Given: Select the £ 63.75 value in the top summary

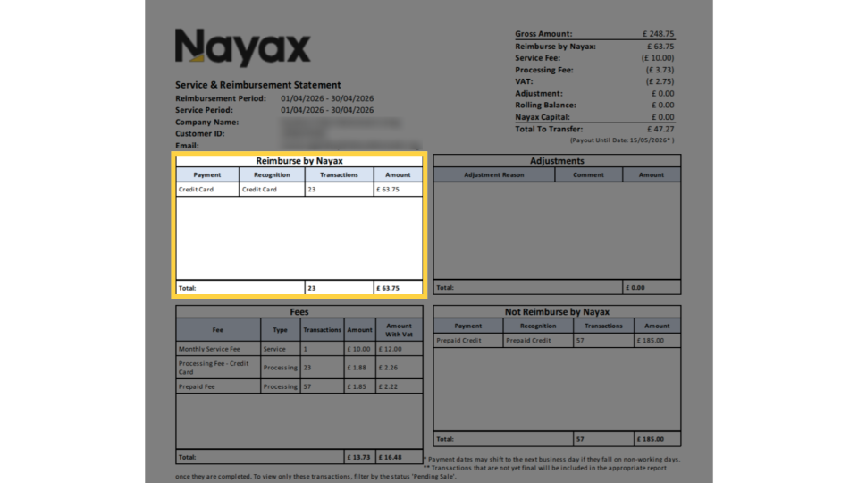Looking at the screenshot, I should 660,47.
